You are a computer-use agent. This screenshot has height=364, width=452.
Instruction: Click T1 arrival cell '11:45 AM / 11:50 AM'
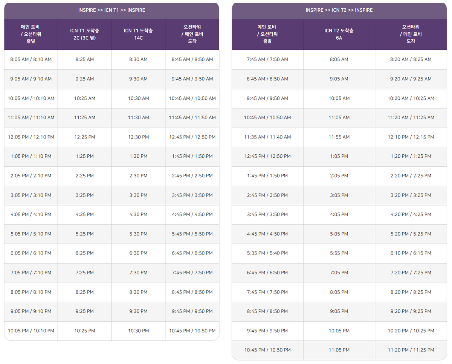[x=192, y=118]
